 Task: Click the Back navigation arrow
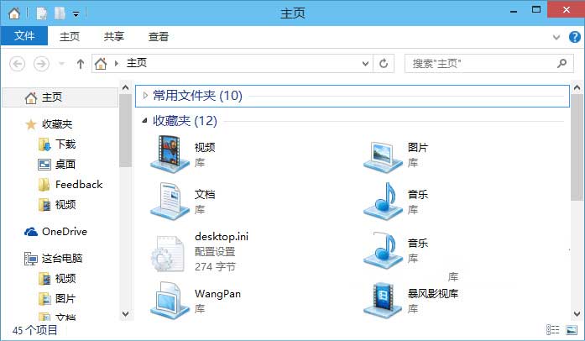18,63
